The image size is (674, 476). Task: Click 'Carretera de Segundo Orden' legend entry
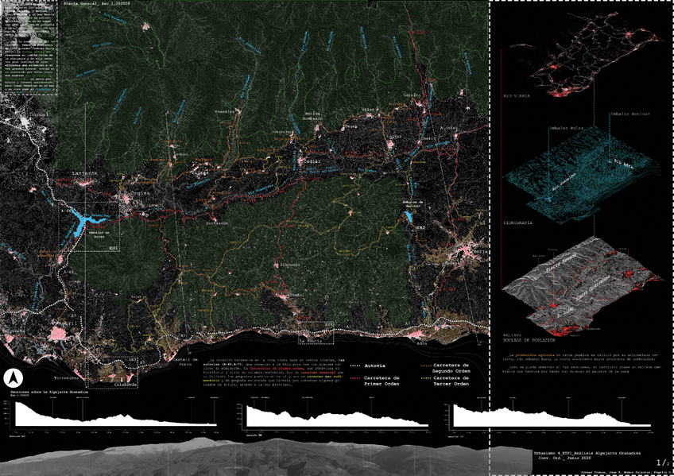(x=451, y=368)
